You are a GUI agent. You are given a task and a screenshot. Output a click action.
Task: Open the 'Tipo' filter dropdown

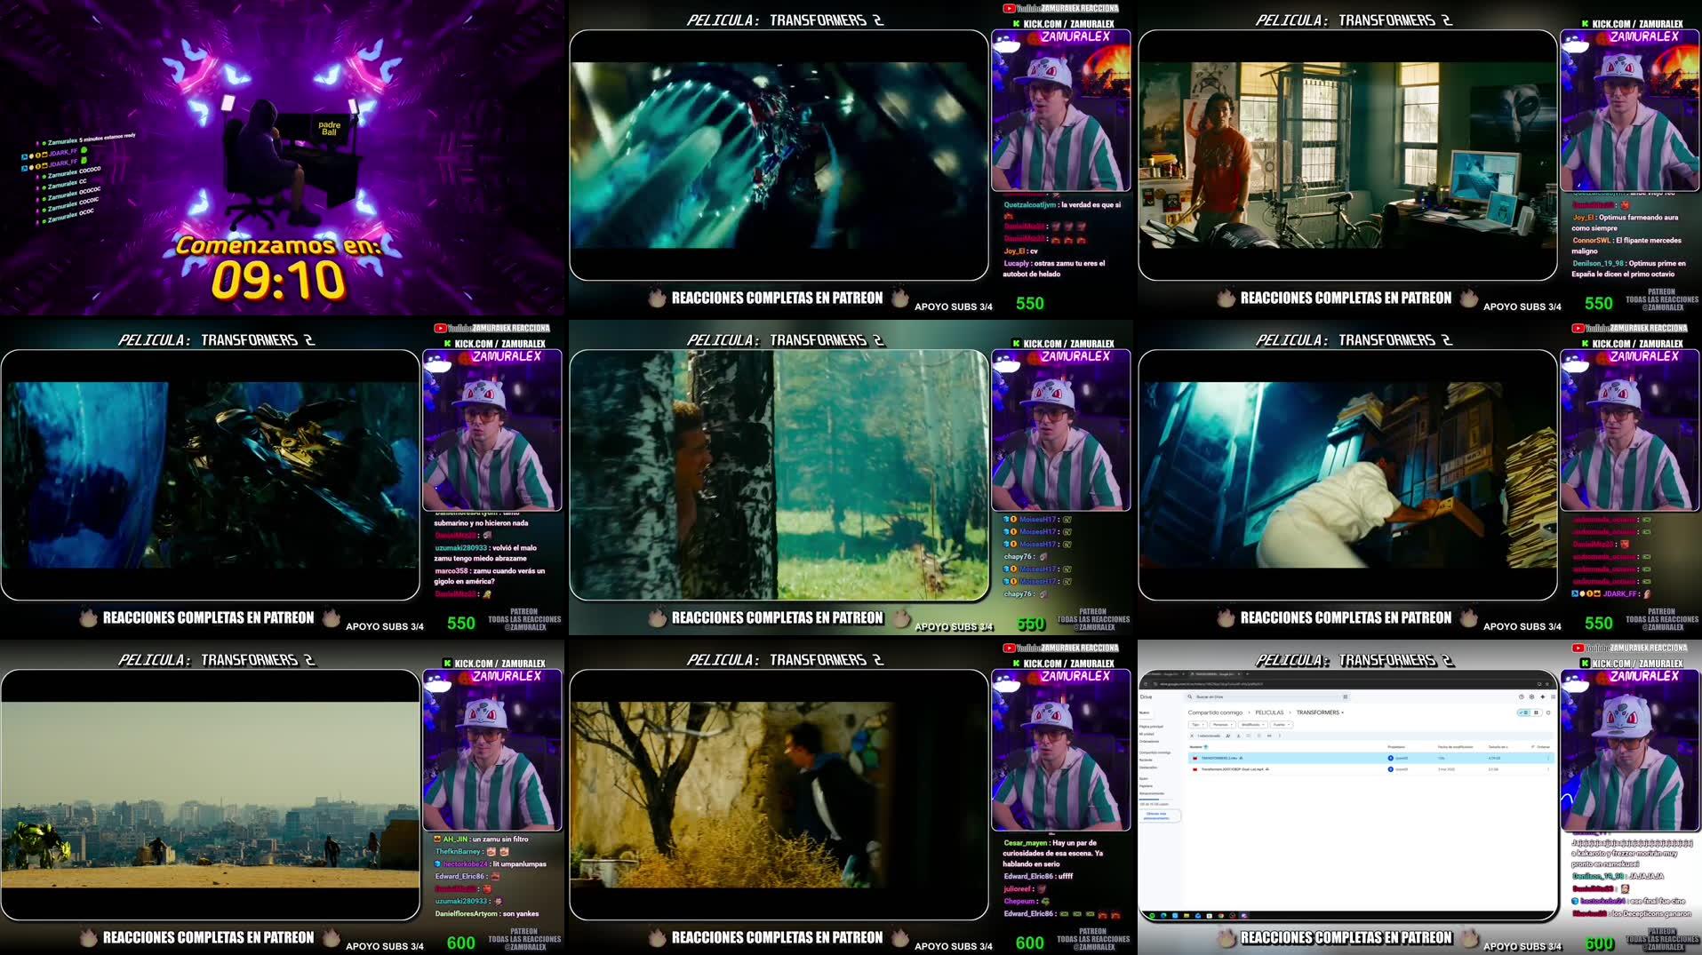click(x=1196, y=725)
